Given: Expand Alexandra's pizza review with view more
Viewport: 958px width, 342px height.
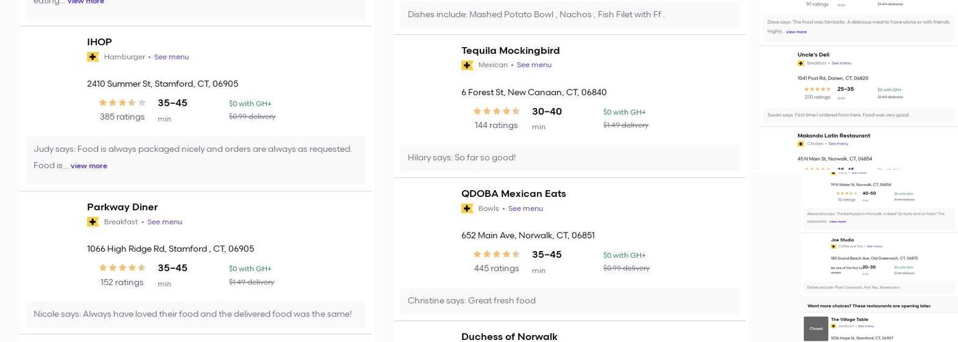Looking at the screenshot, I should click(838, 222).
